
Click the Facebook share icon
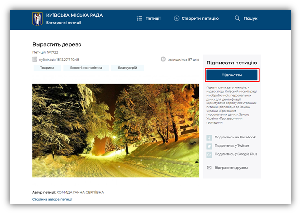pos(209,138)
